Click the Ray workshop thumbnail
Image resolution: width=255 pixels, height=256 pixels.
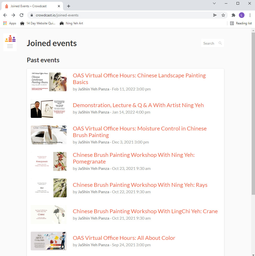(x=49, y=188)
